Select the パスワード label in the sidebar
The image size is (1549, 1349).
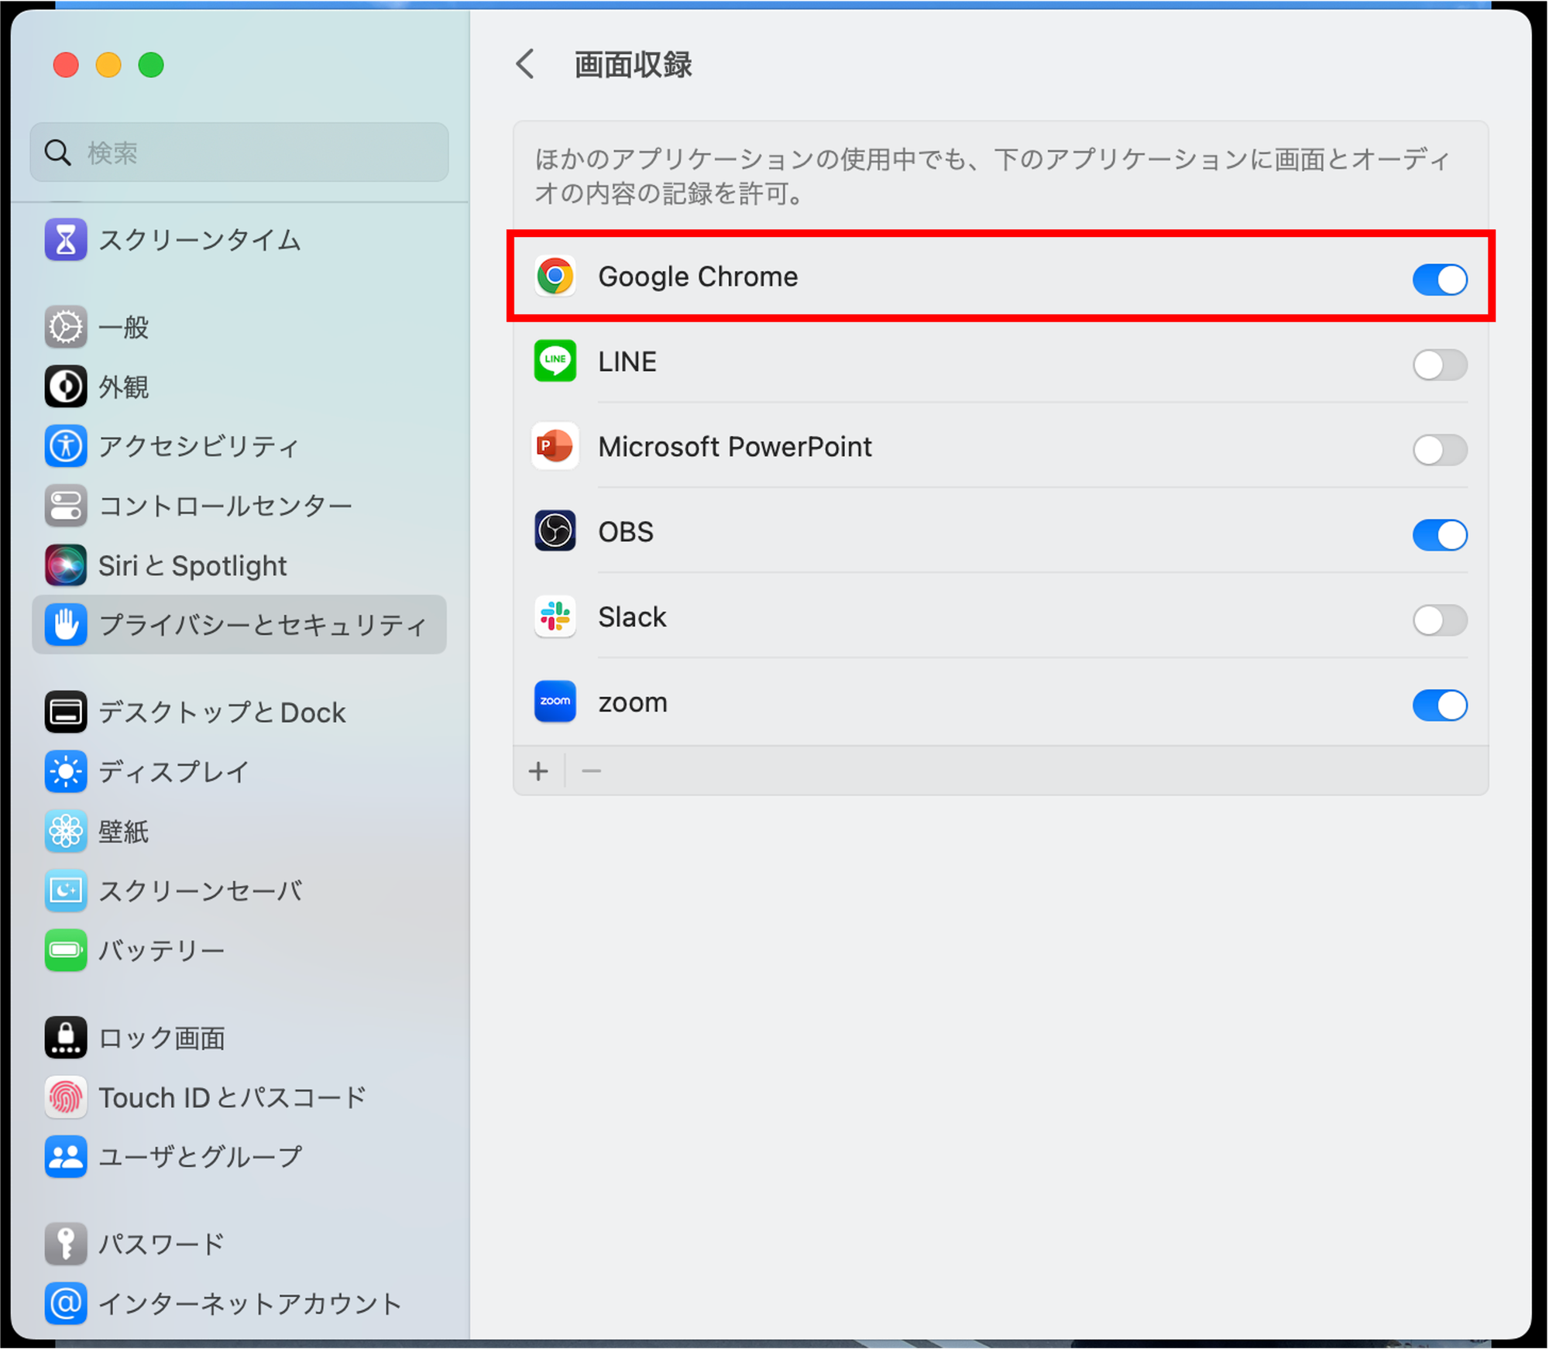161,1244
